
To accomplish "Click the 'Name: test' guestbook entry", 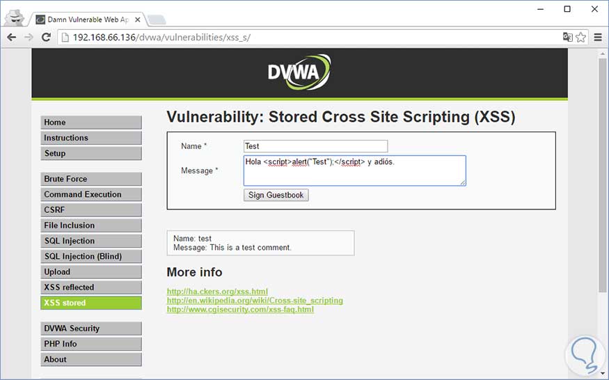I will 192,239.
